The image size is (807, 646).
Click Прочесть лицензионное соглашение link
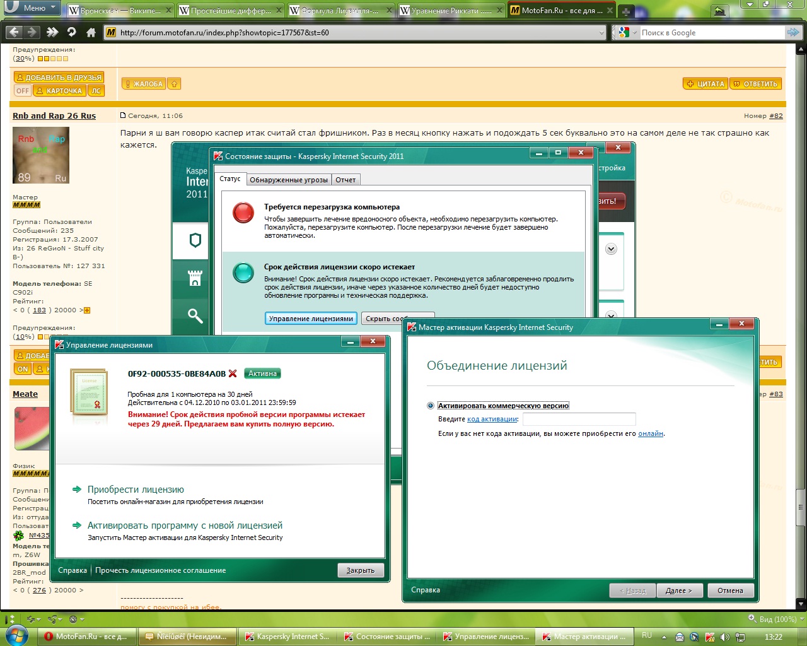click(160, 570)
